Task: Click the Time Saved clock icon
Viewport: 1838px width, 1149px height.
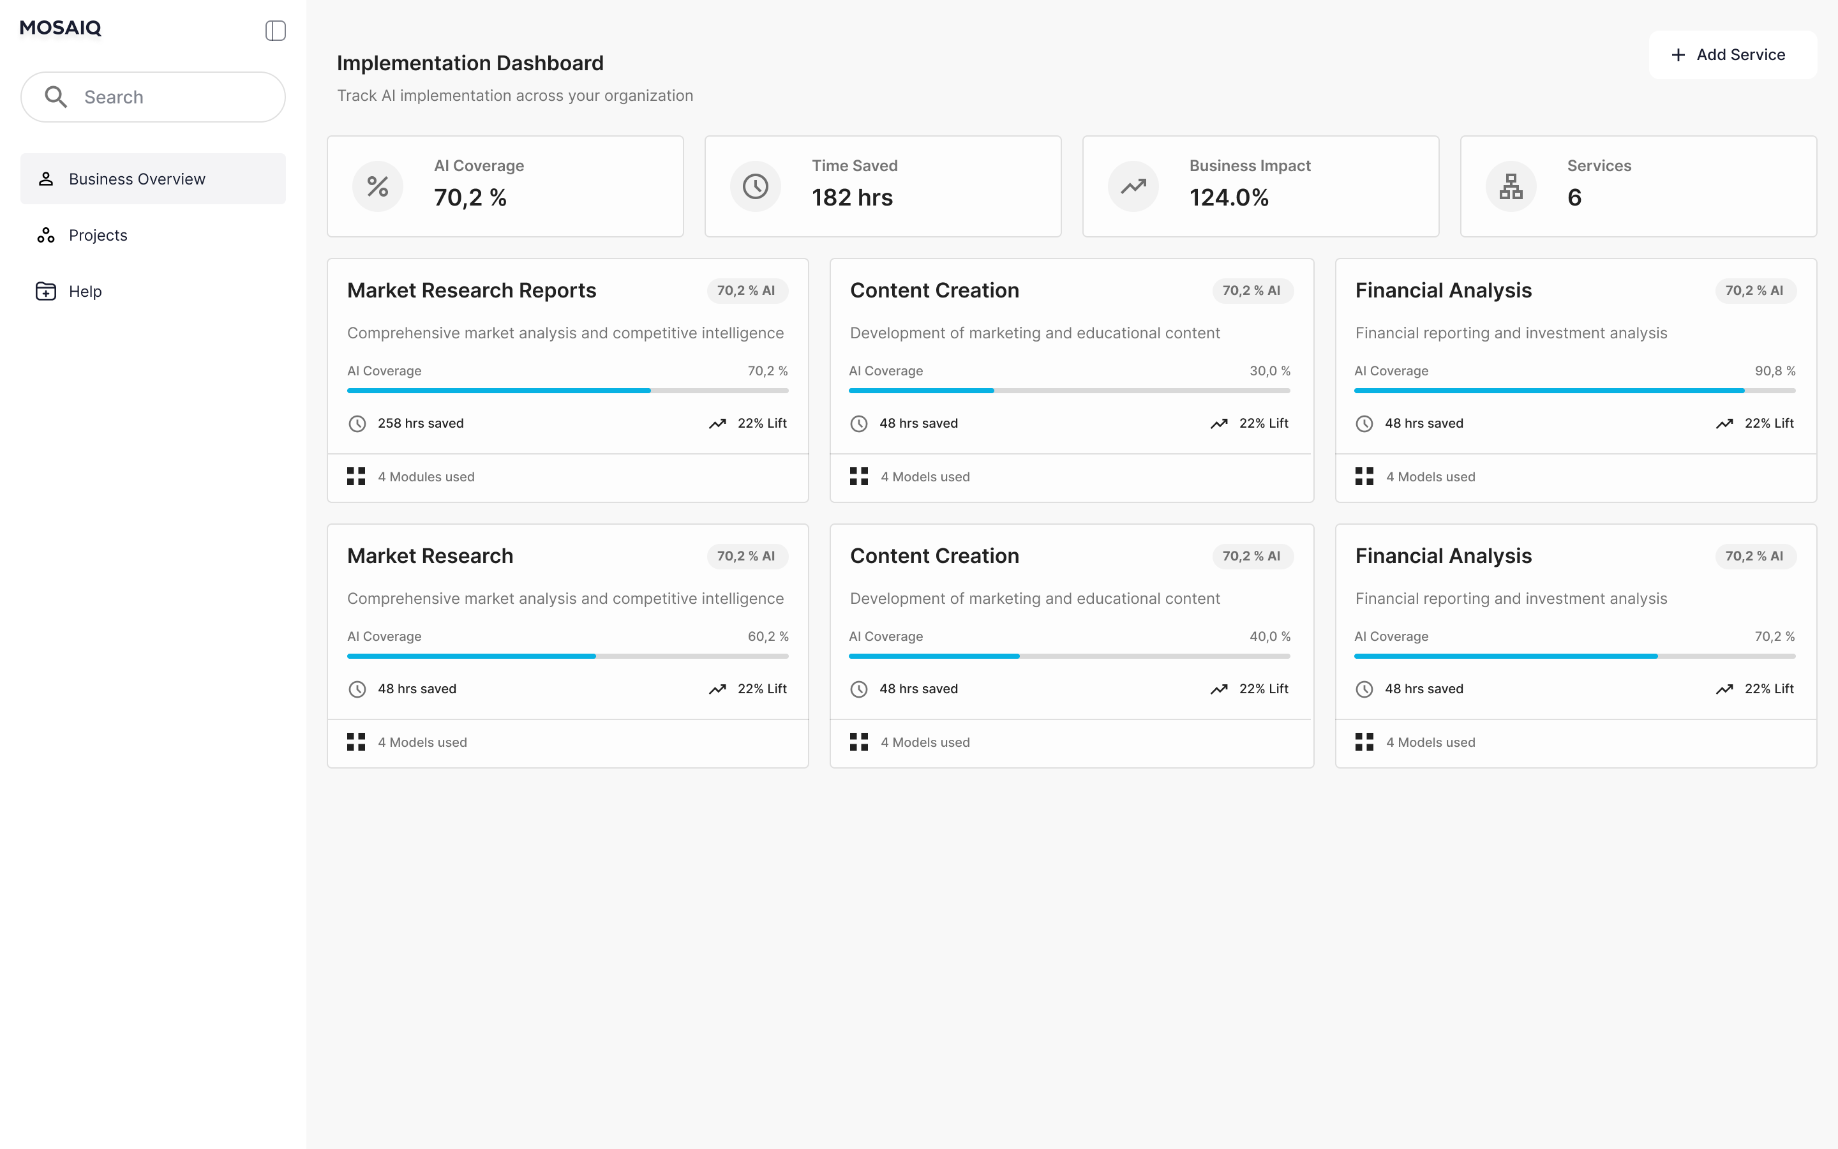Action: click(755, 186)
